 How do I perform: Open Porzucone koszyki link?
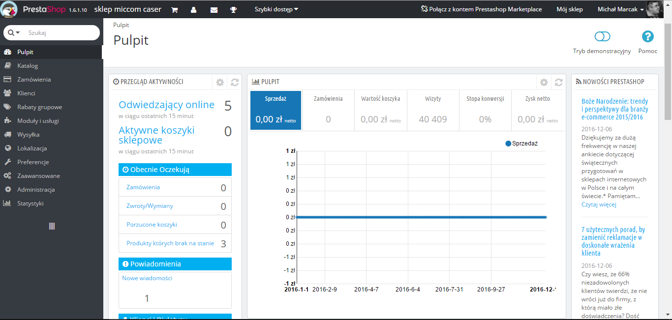coord(152,225)
